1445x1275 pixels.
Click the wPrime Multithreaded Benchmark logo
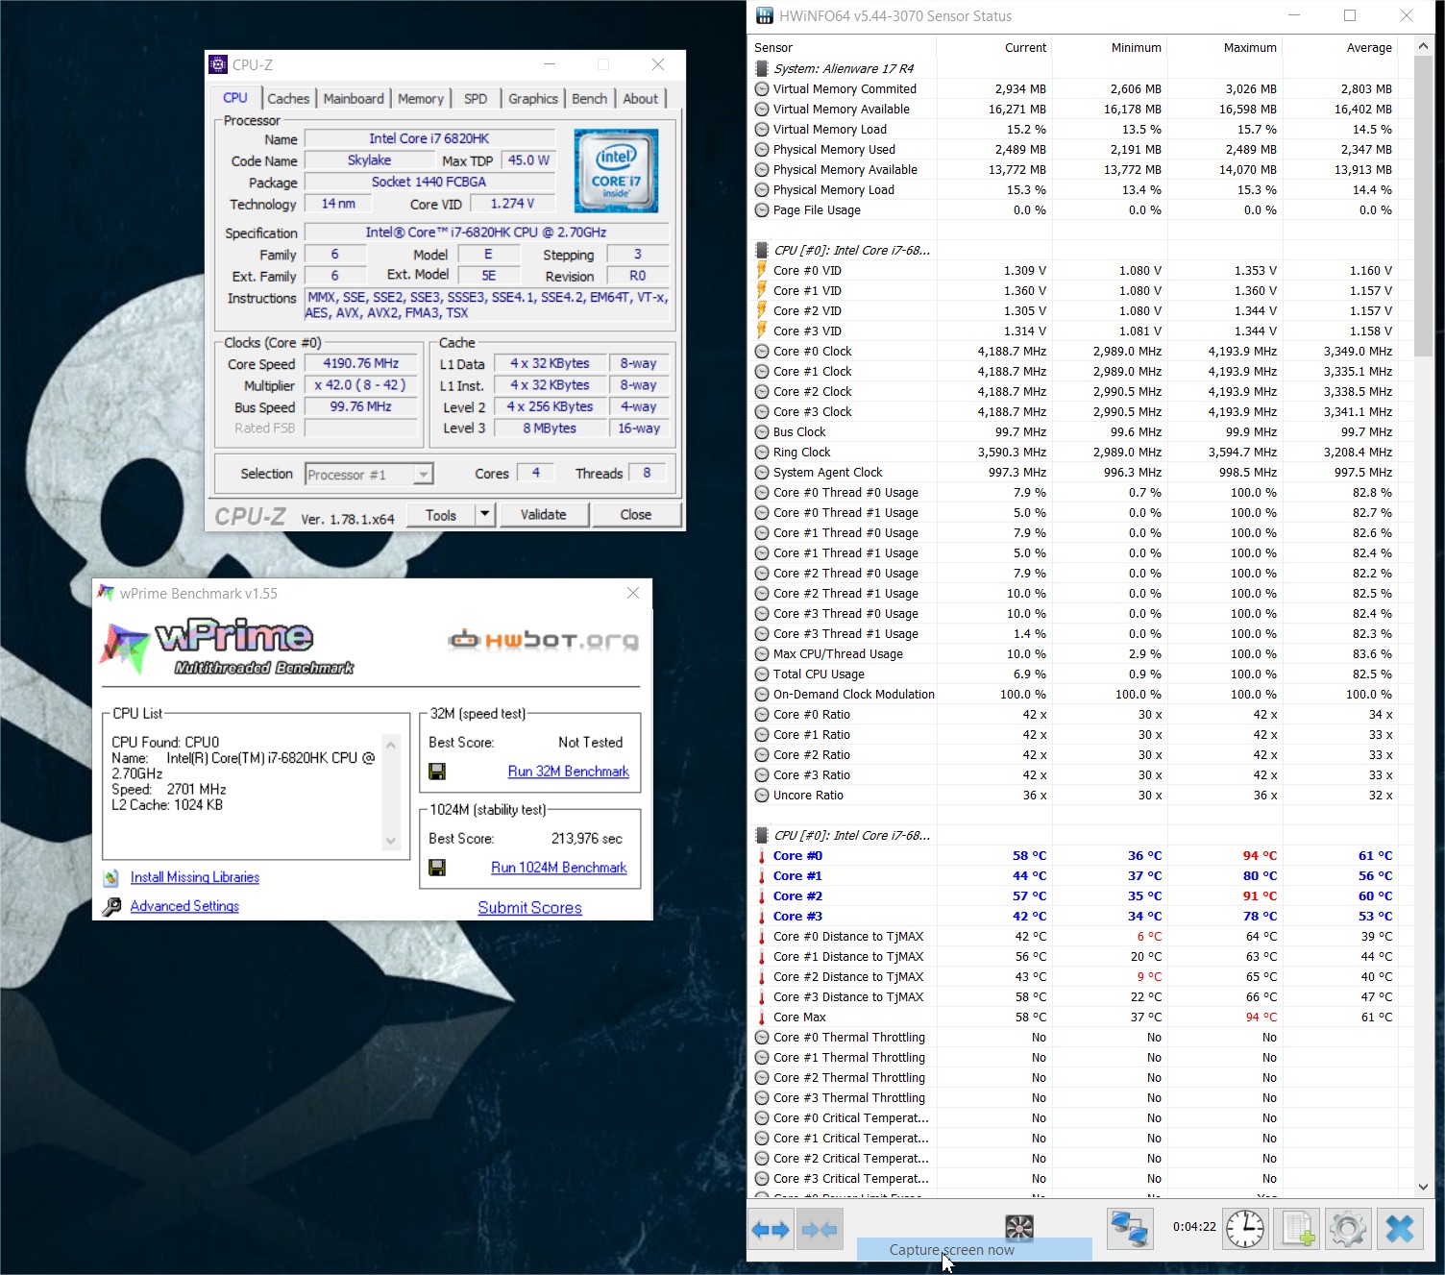(228, 648)
